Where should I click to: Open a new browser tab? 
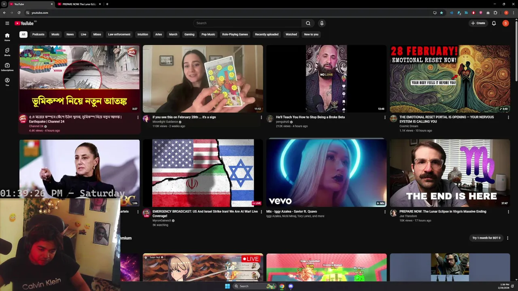[107, 4]
